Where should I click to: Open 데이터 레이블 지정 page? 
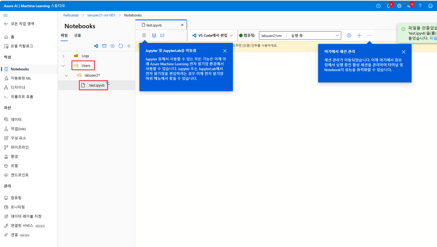pyautogui.click(x=29, y=216)
